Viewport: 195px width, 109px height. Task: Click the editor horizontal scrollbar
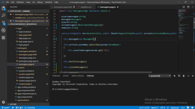[105, 72]
